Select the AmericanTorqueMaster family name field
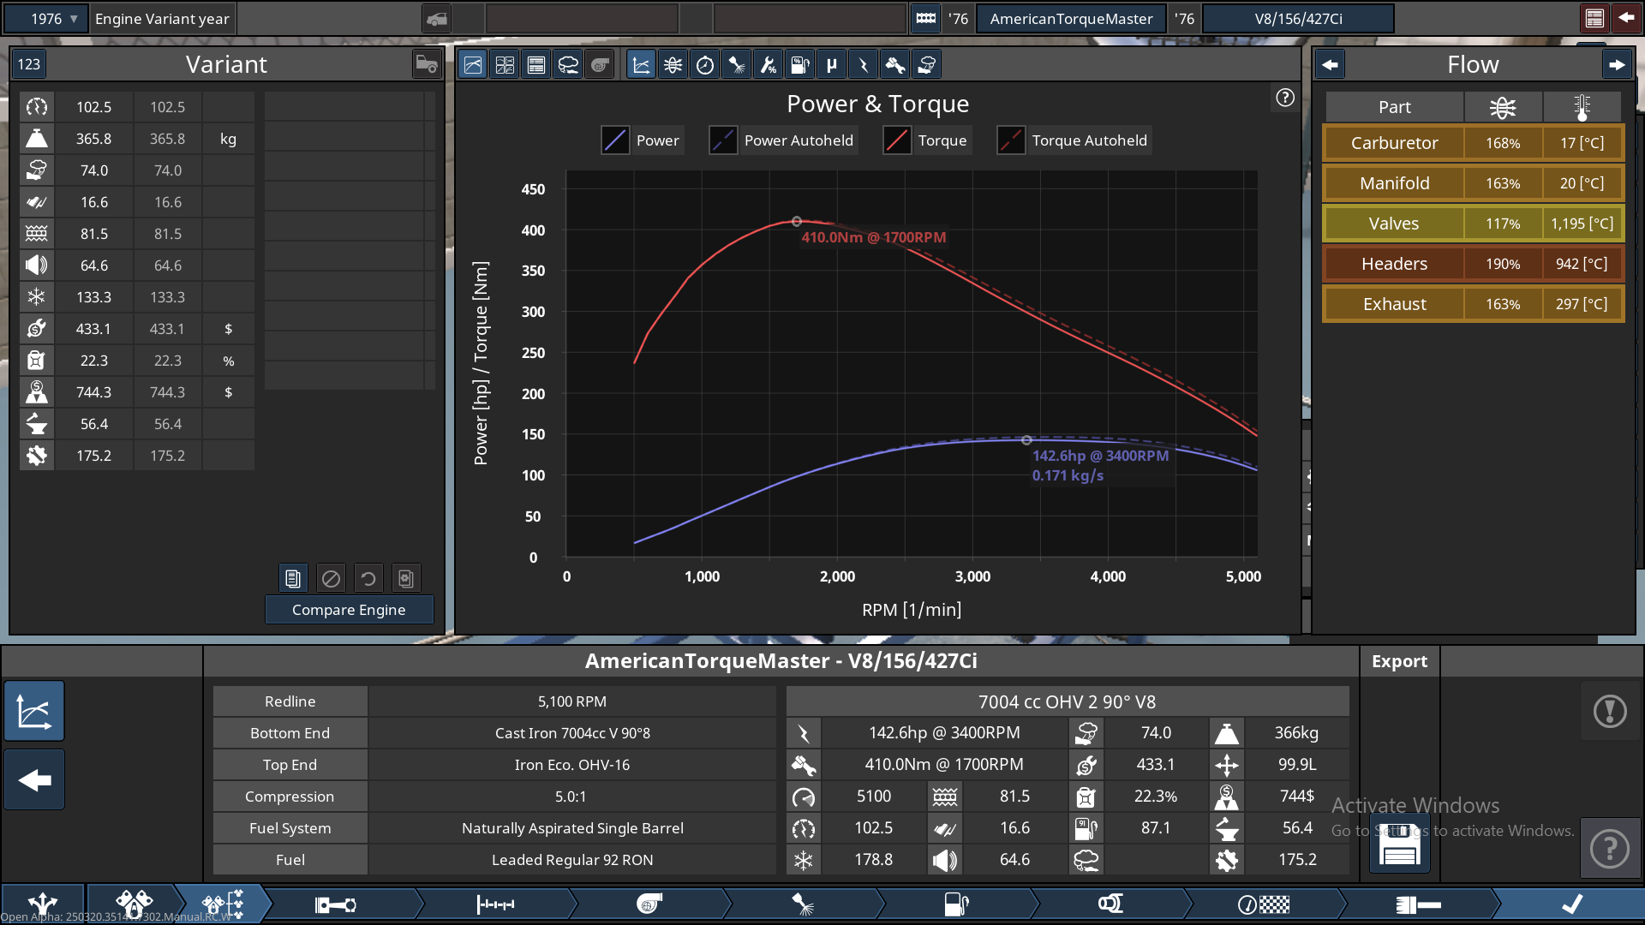The height and width of the screenshot is (925, 1645). coord(1071,18)
